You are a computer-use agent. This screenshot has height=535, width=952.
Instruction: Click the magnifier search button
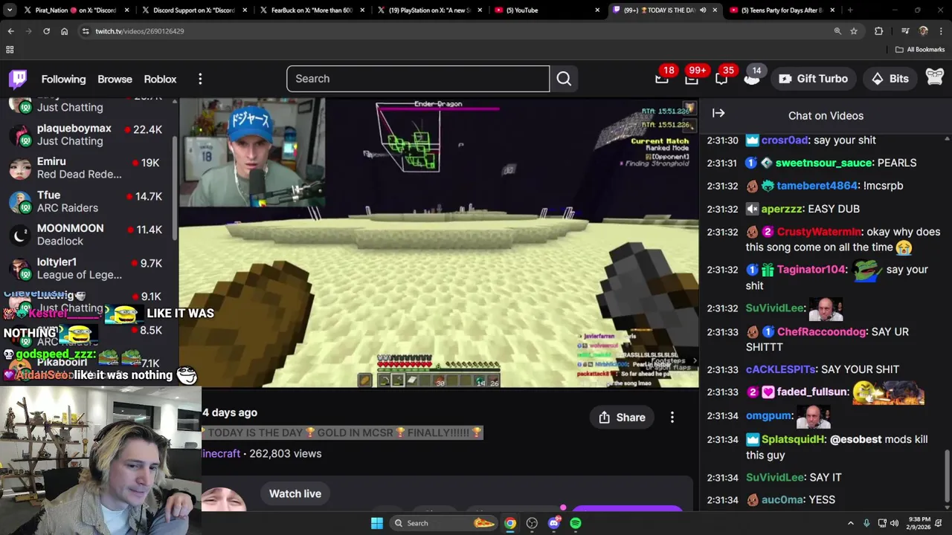pos(564,79)
